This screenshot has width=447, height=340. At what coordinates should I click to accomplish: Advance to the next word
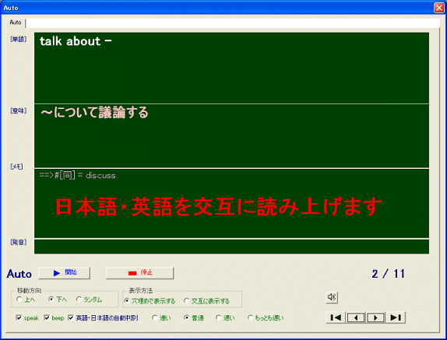375,317
